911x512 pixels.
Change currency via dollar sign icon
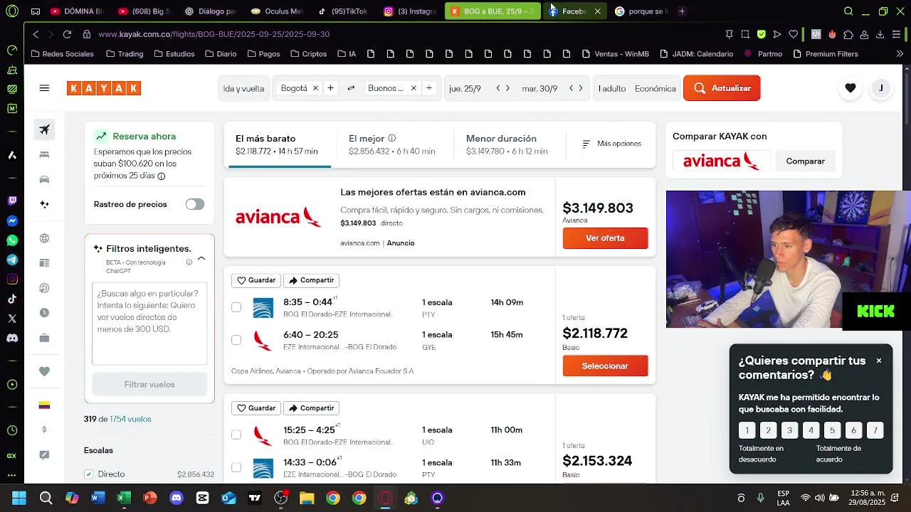click(44, 430)
